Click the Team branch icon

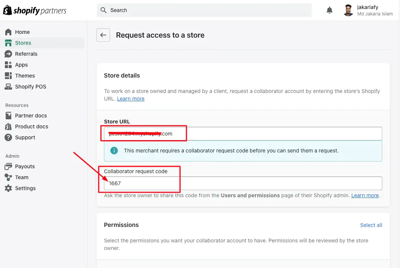pos(8,177)
